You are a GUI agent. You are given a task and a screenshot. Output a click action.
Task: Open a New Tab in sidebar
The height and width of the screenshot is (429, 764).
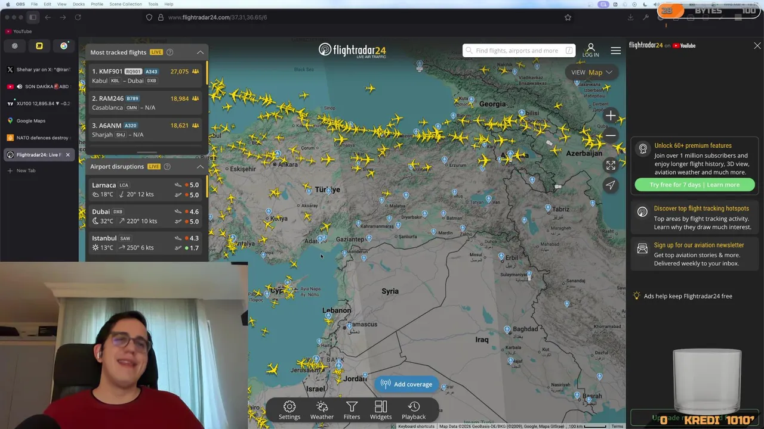(39, 170)
